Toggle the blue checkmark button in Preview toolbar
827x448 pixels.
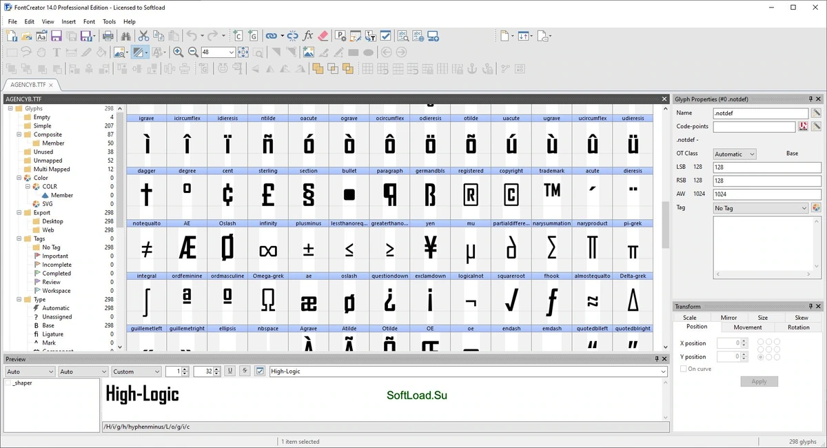tap(260, 371)
